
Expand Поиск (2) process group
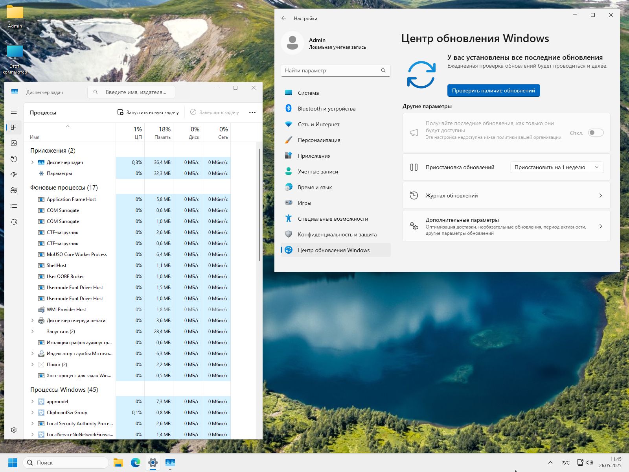[33, 365]
